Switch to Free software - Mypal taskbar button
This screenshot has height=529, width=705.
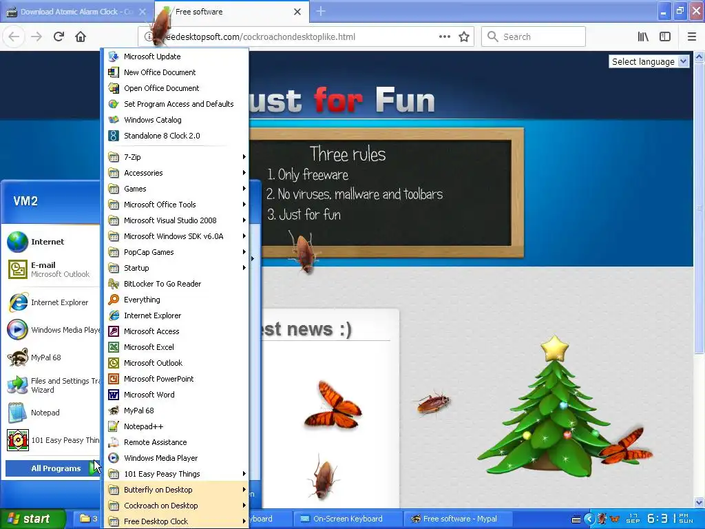click(x=458, y=519)
